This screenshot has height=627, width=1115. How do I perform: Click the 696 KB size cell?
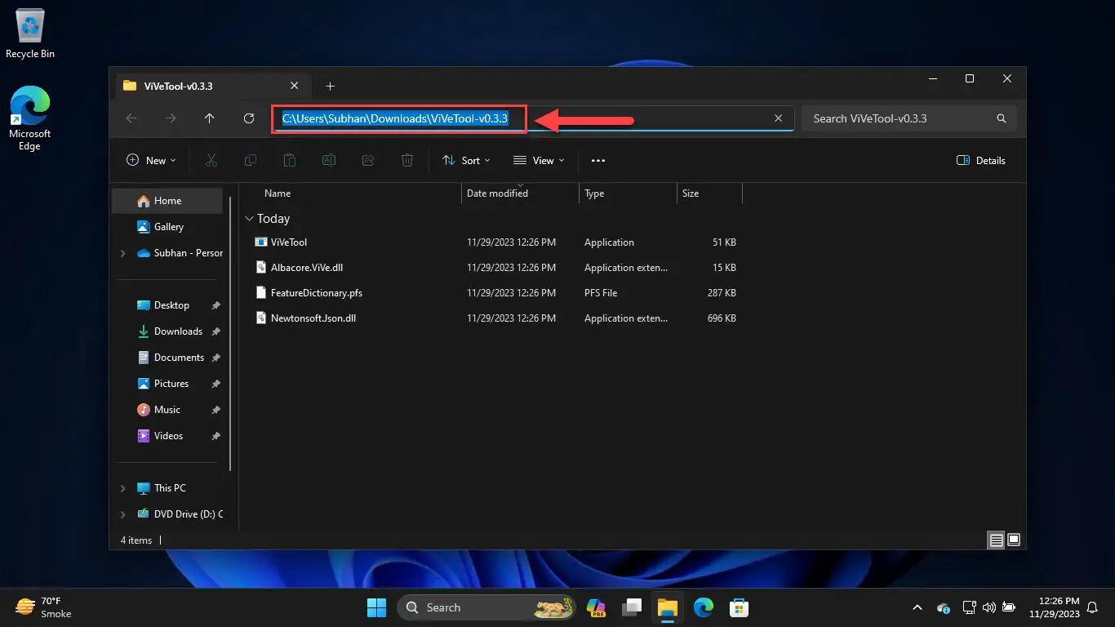pos(722,318)
